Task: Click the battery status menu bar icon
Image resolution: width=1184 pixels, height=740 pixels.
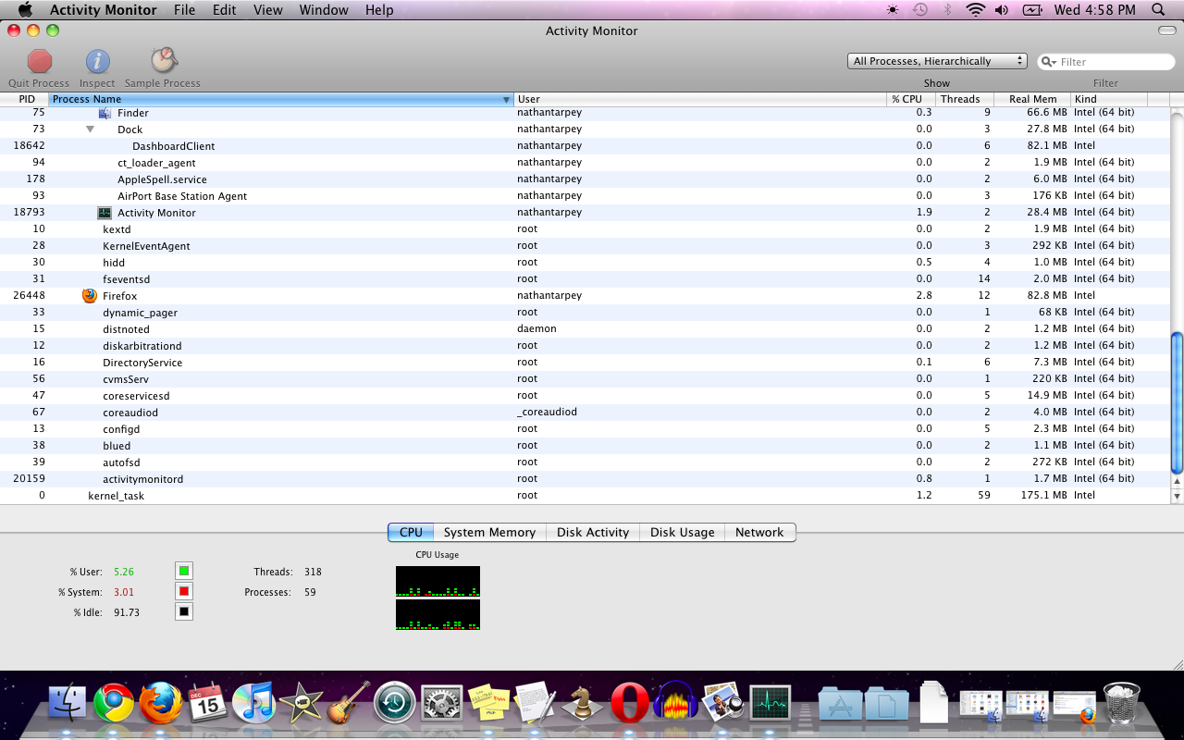Action: [1032, 10]
